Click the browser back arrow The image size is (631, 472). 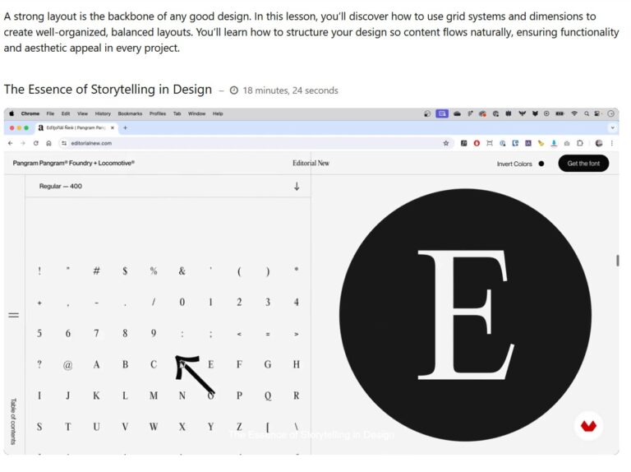(x=10, y=143)
